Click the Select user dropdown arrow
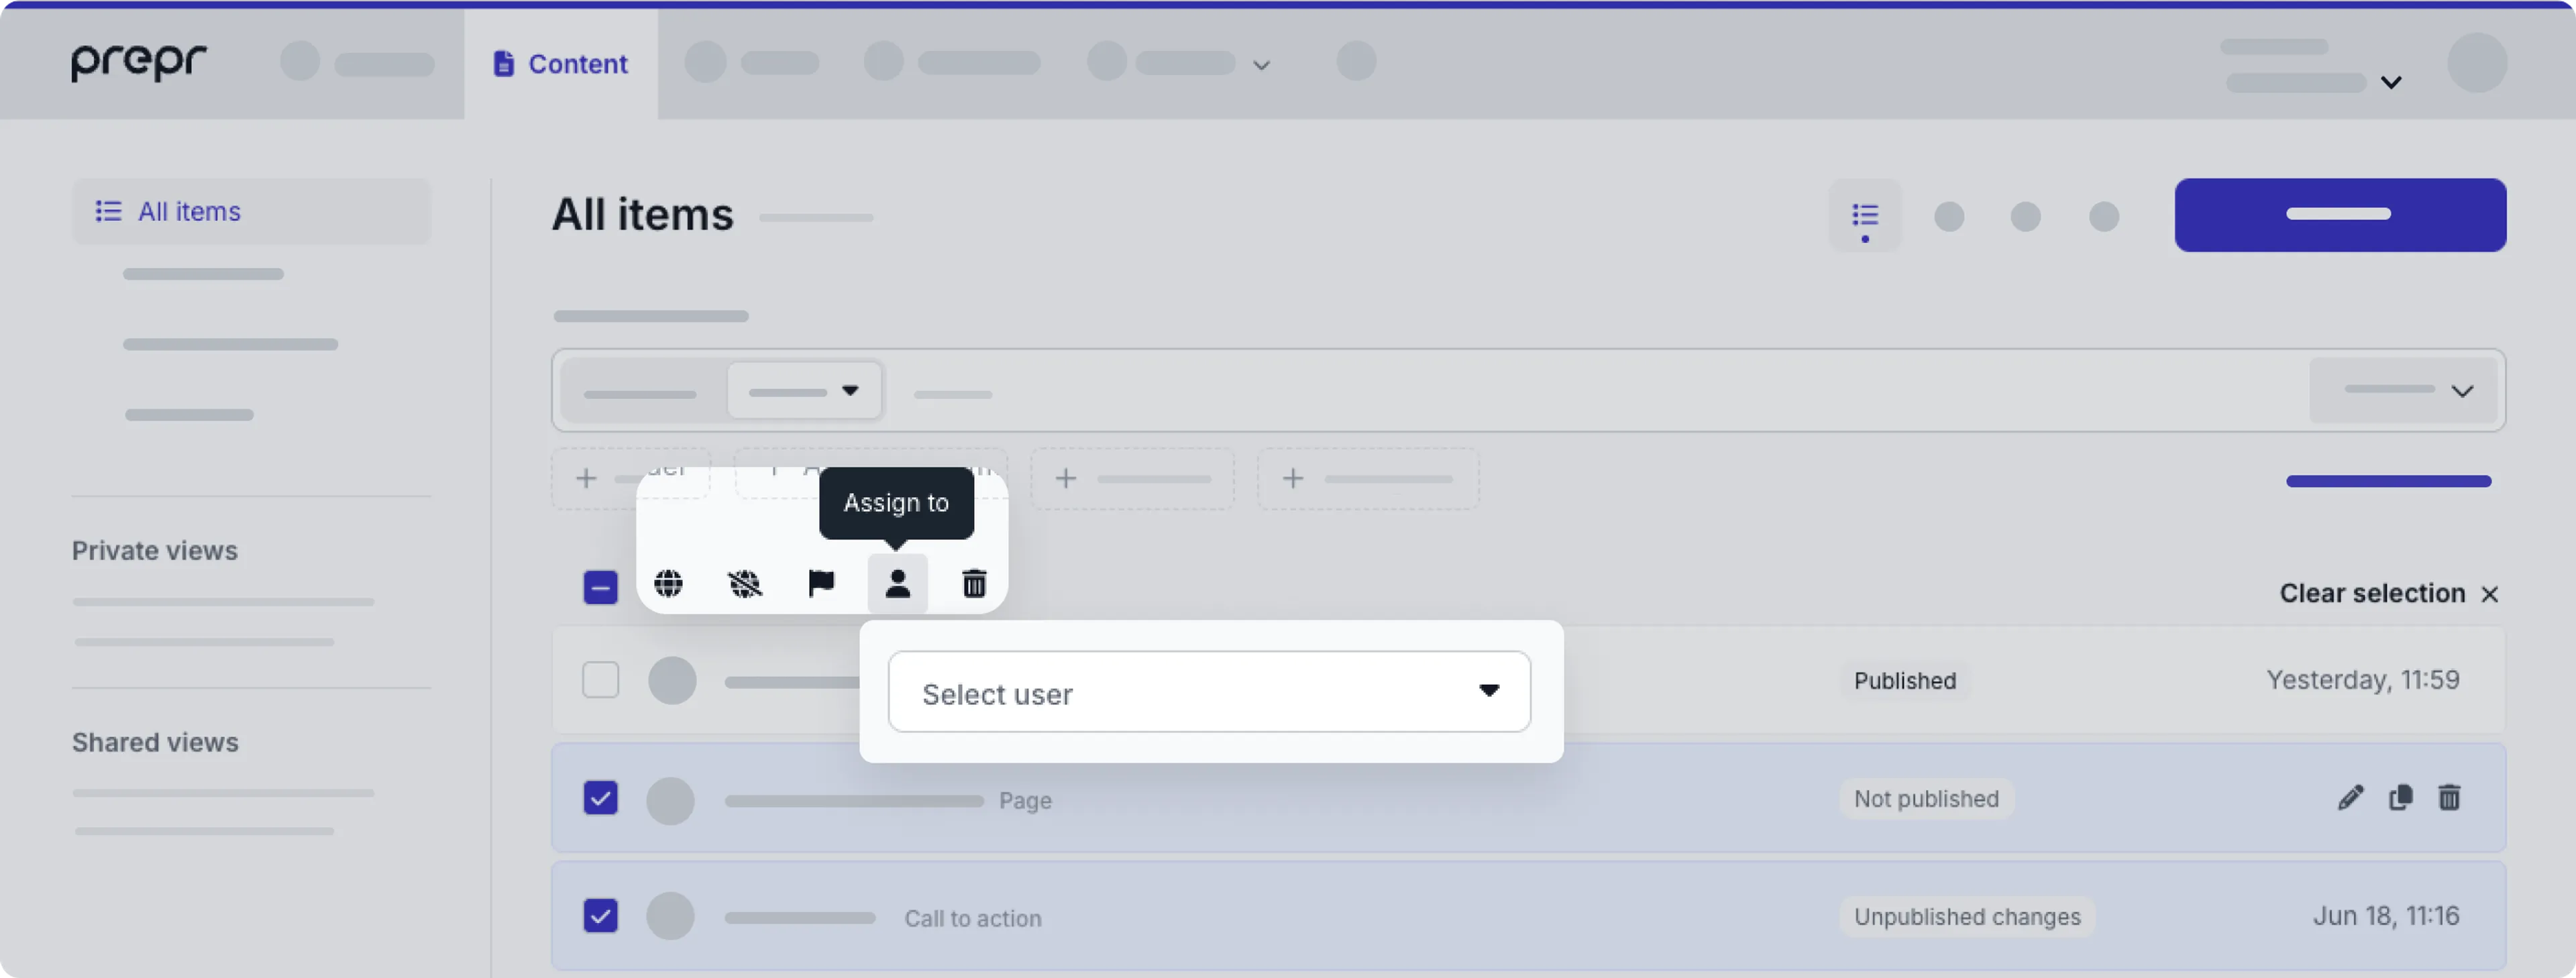The height and width of the screenshot is (978, 2576). point(1489,691)
